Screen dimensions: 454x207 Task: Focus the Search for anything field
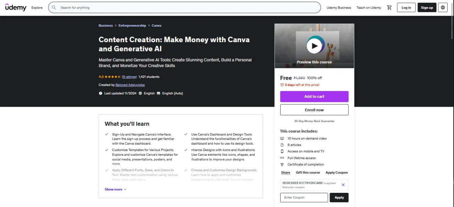tap(184, 7)
